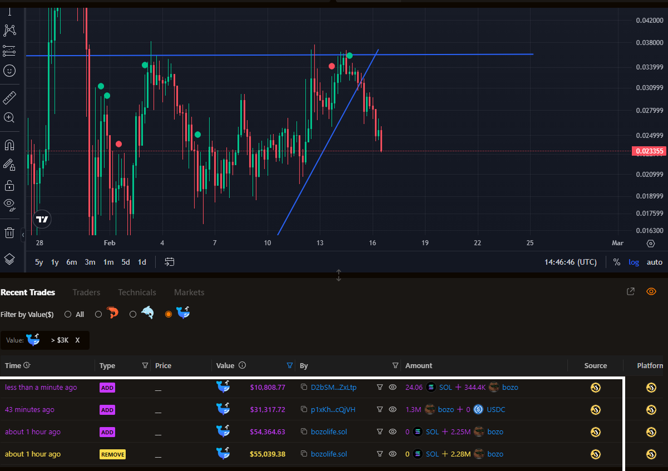Set chart range to 3m
Viewport: 668px width, 471px height.
pos(90,262)
